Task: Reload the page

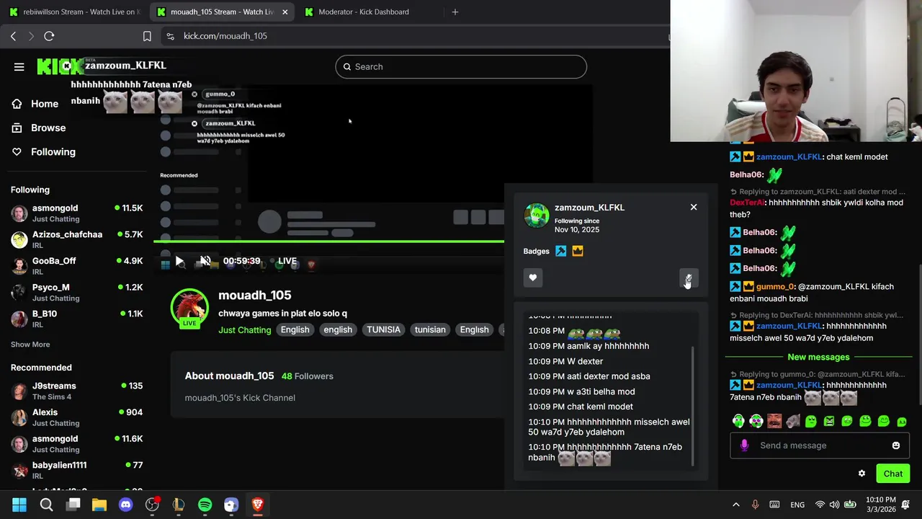Action: pos(49,36)
